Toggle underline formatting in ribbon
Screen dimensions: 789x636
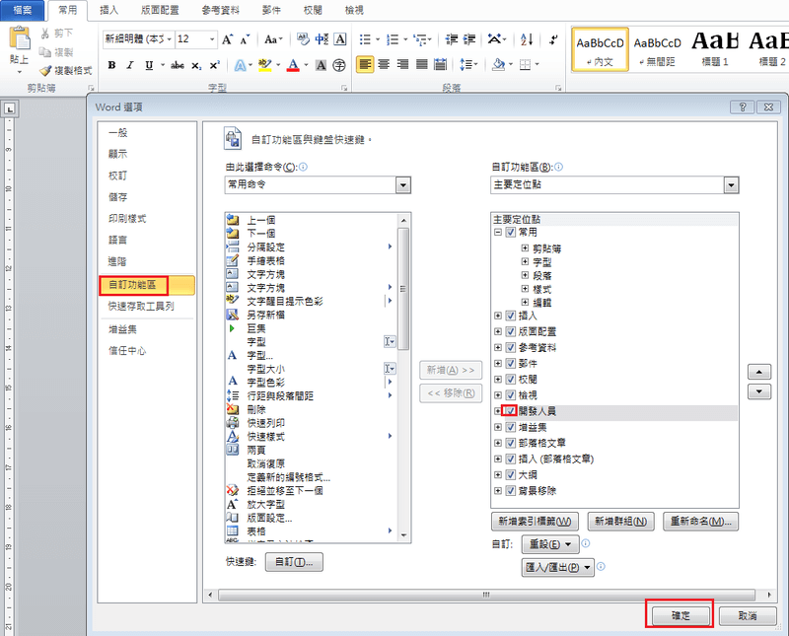[x=149, y=65]
